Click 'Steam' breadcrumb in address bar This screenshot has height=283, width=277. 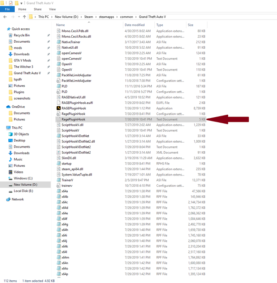point(89,17)
